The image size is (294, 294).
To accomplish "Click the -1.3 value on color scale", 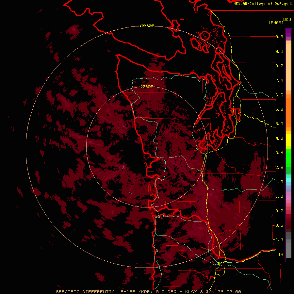I will (279, 240).
